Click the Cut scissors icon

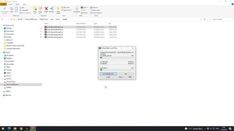pos(22,7)
